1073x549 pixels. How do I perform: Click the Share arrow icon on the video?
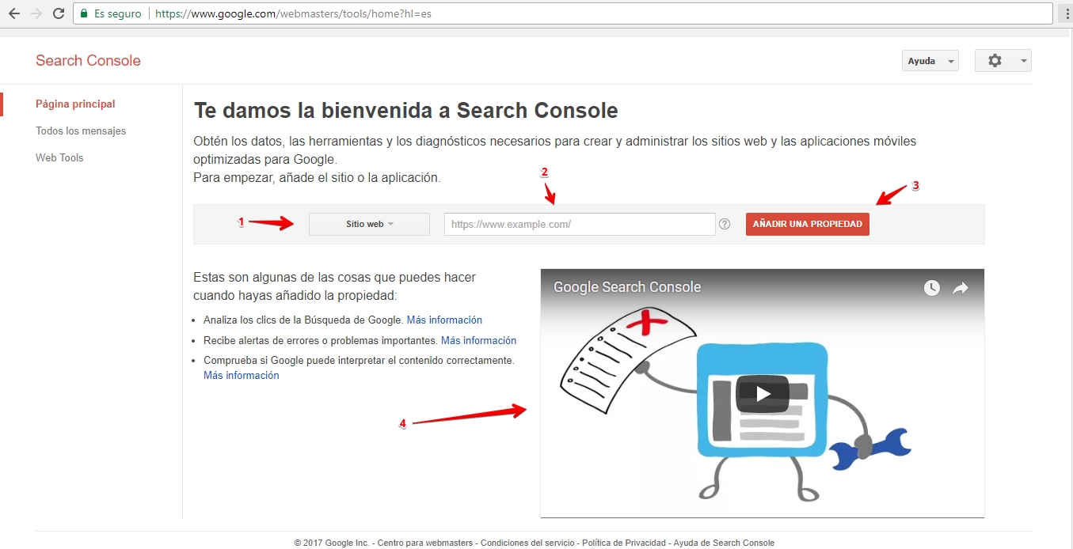point(961,288)
